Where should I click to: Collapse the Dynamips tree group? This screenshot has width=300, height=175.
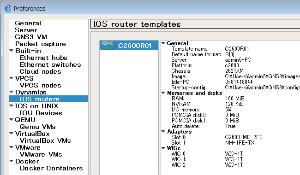(x=12, y=92)
